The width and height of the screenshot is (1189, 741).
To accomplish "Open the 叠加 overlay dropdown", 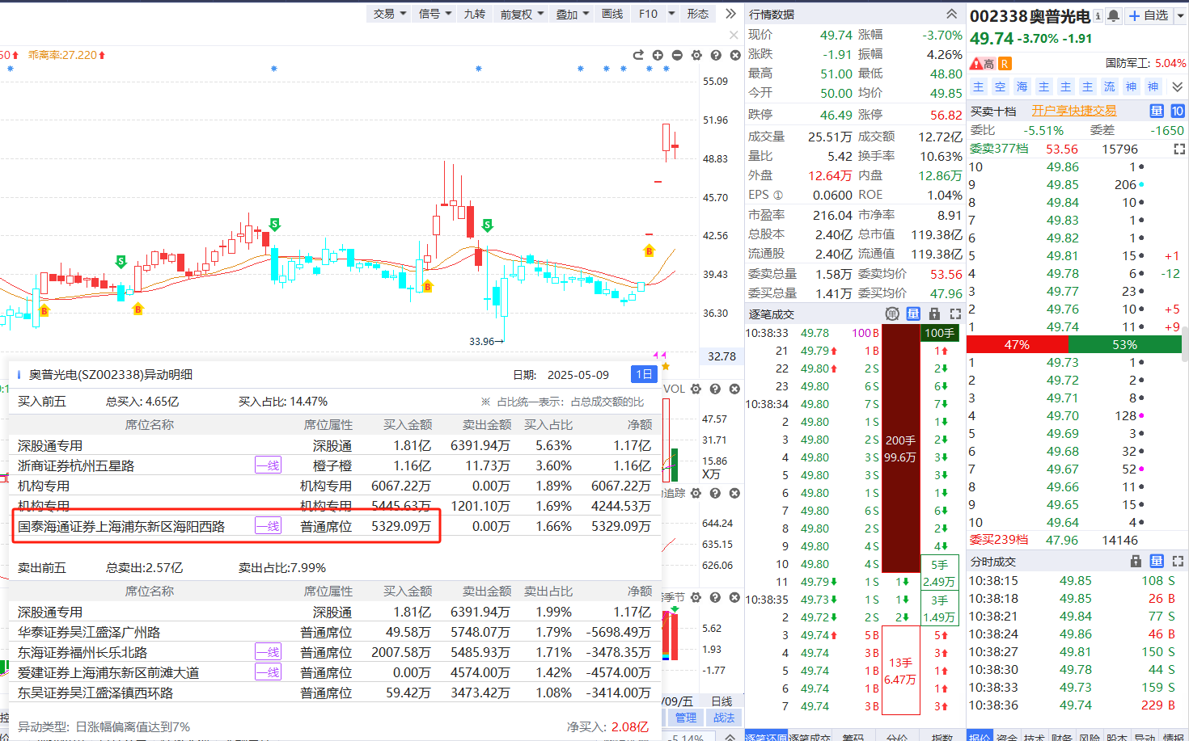I will tap(572, 14).
